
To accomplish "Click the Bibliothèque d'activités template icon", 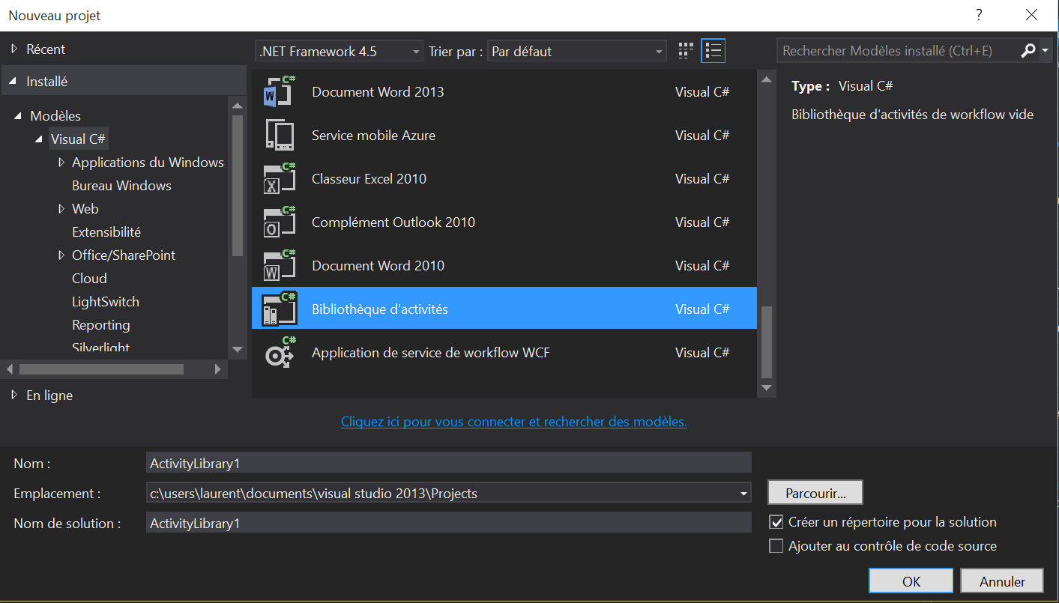I will (280, 309).
